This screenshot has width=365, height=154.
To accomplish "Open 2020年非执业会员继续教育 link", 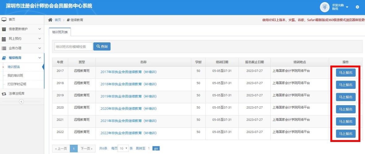I will 128,109.
